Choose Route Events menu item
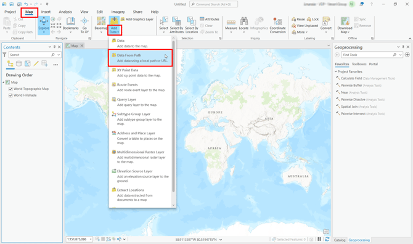 141,87
